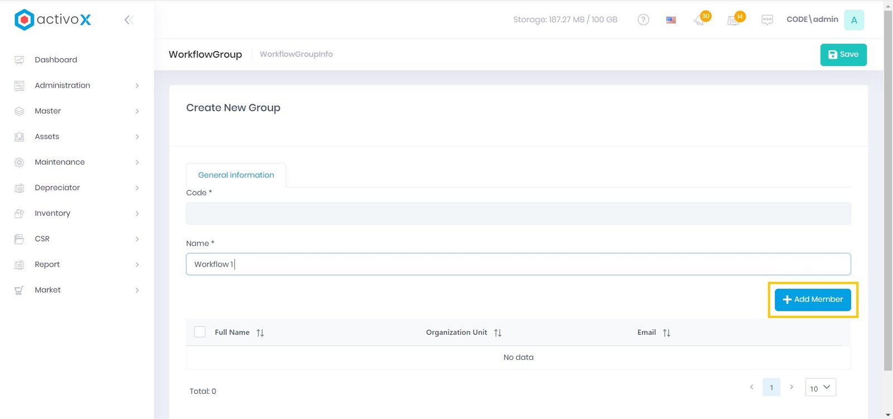Image resolution: width=893 pixels, height=419 pixels.
Task: Select the General information tab
Action: [236, 175]
